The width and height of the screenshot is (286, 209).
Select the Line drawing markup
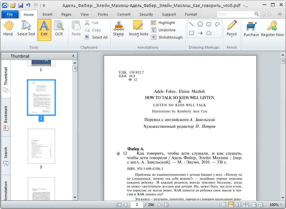(x=191, y=24)
